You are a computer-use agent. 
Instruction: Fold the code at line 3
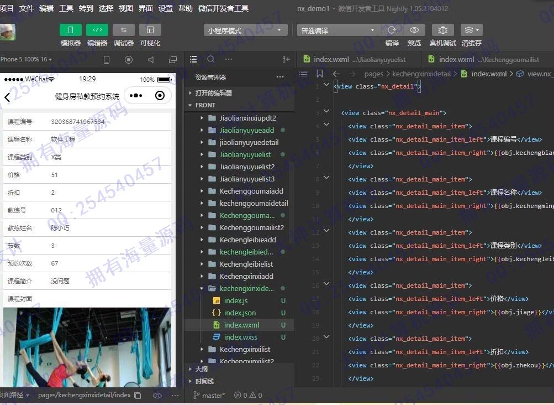(327, 111)
